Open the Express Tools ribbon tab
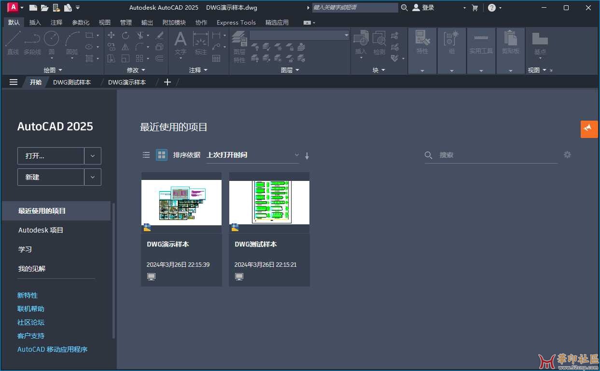Viewport: 600px width, 371px height. tap(236, 22)
